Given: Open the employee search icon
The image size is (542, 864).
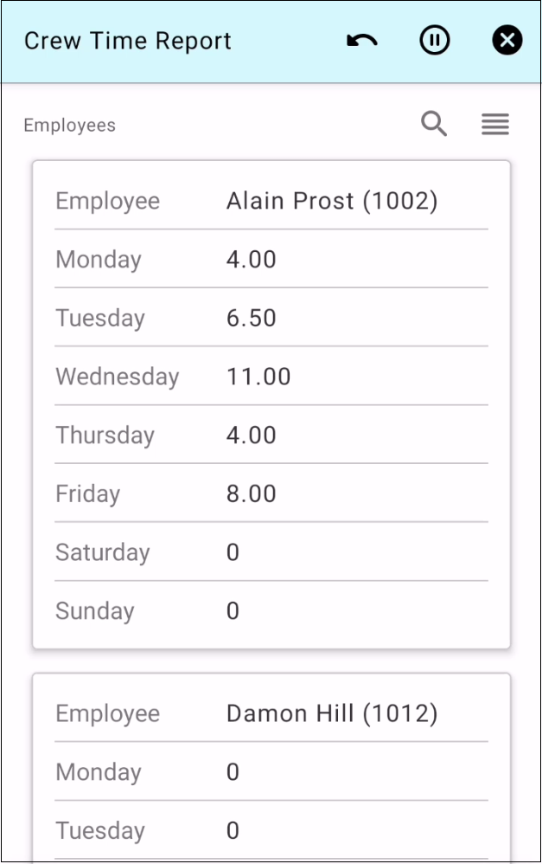Looking at the screenshot, I should (434, 125).
